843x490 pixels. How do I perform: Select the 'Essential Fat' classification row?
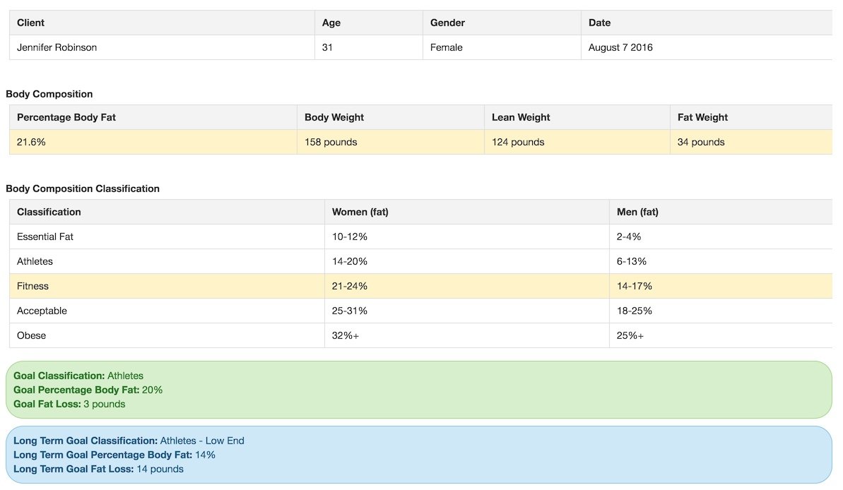tap(421, 237)
